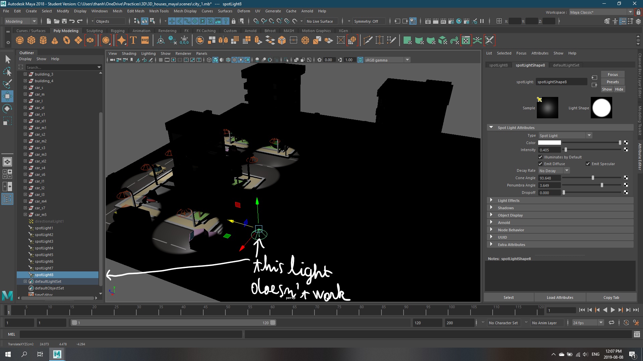Select the Move tool in the toolbox
Image resolution: width=643 pixels, height=361 pixels.
pyautogui.click(x=7, y=96)
